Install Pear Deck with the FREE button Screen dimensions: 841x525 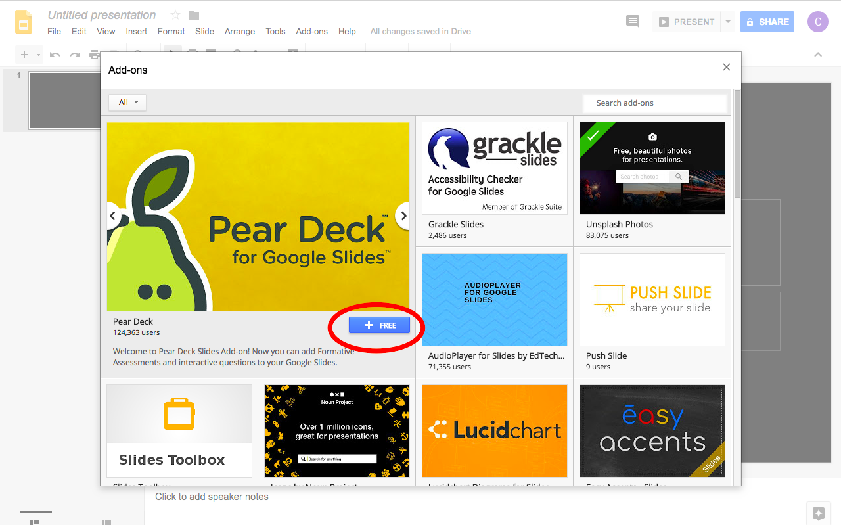(x=379, y=325)
